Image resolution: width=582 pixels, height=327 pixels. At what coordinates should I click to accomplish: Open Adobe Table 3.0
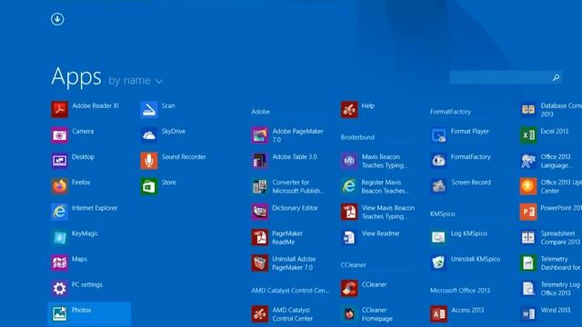click(285, 161)
